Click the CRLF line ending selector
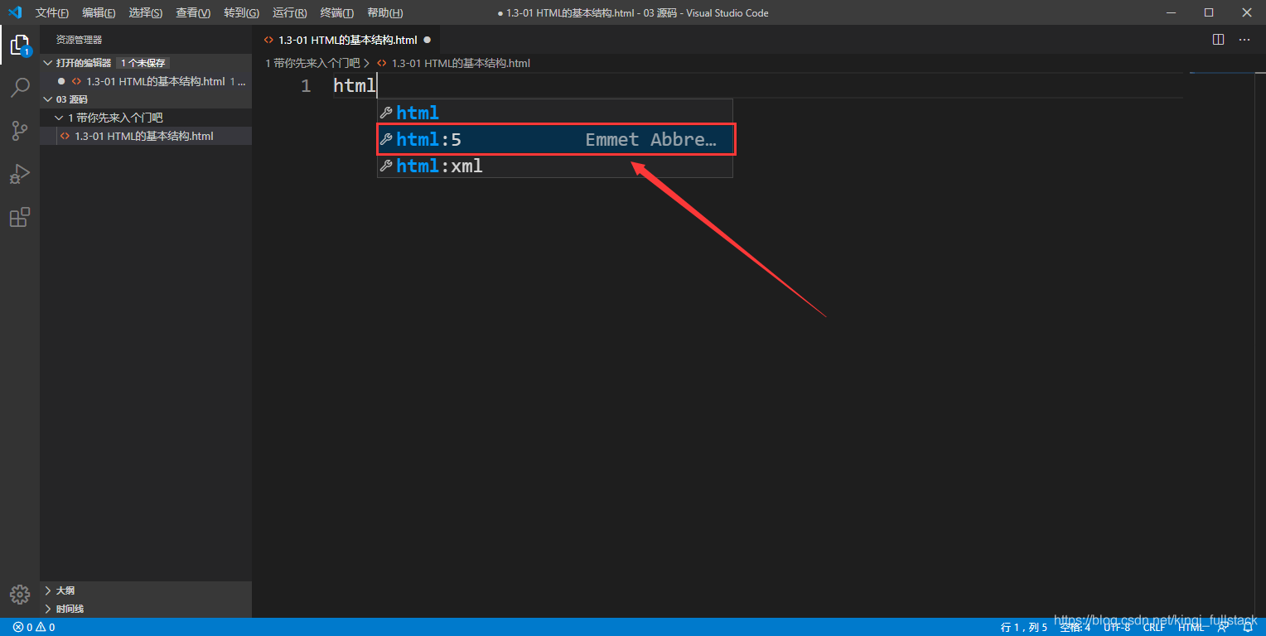The height and width of the screenshot is (636, 1266). point(1154,627)
